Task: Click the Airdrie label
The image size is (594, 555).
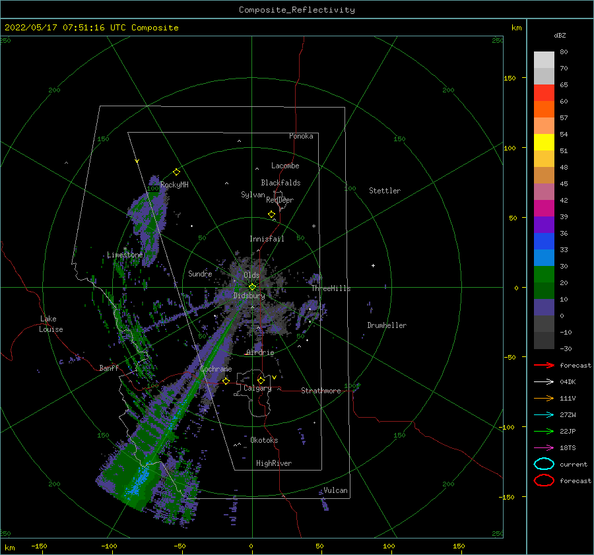Action: coord(260,352)
